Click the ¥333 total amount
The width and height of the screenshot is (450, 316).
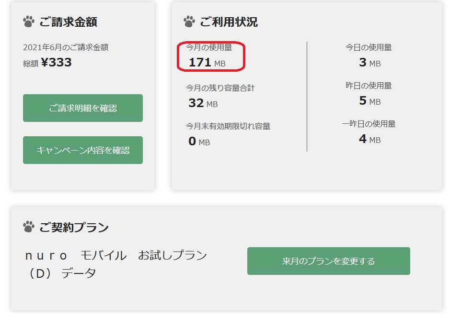tap(56, 63)
